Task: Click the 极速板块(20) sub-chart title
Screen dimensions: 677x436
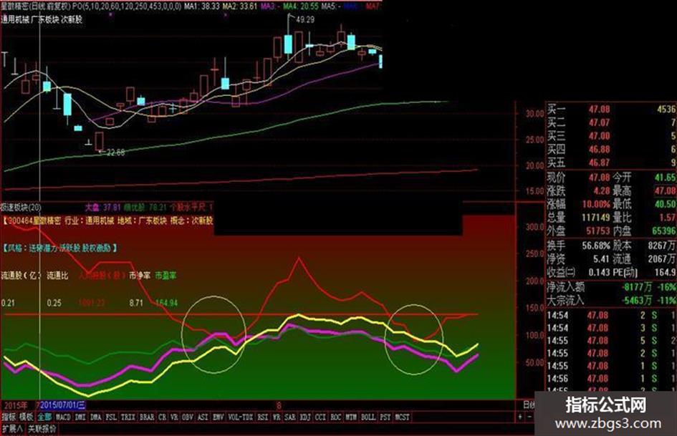Action: [x=21, y=207]
